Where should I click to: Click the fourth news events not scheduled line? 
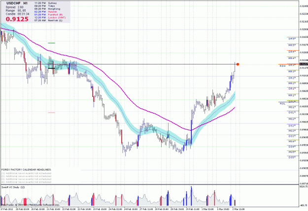[x=26, y=182]
